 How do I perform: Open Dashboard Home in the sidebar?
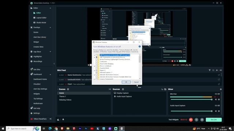40,79
